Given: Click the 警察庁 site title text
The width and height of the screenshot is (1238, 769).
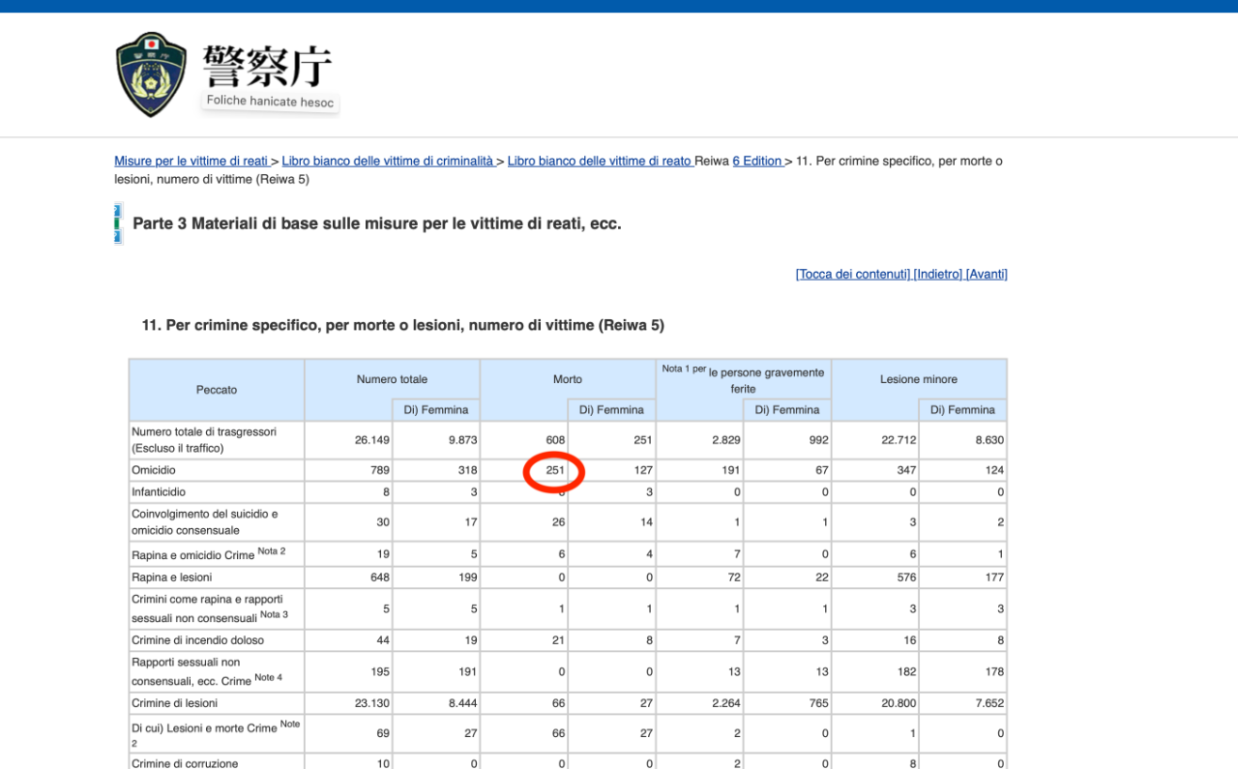Looking at the screenshot, I should (267, 66).
